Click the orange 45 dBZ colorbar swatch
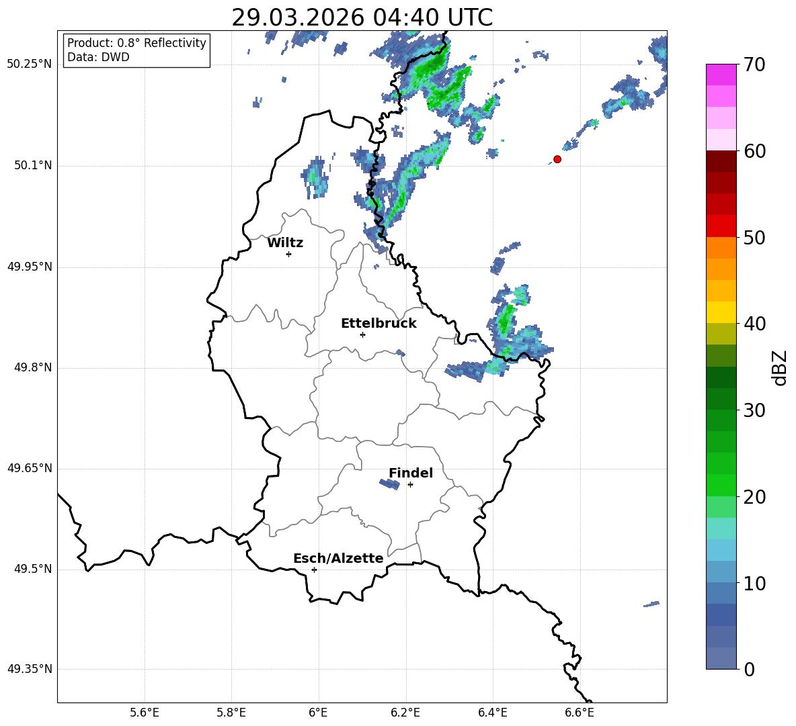 (721, 269)
